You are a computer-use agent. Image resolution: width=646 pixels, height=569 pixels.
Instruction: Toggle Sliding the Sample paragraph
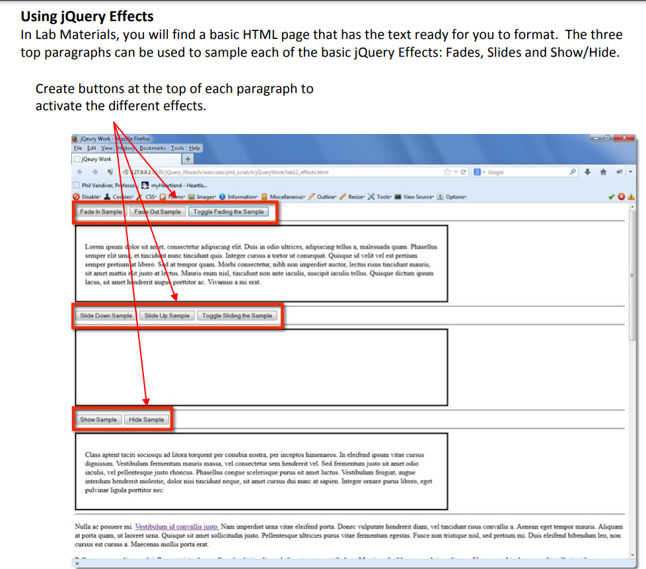(x=238, y=316)
